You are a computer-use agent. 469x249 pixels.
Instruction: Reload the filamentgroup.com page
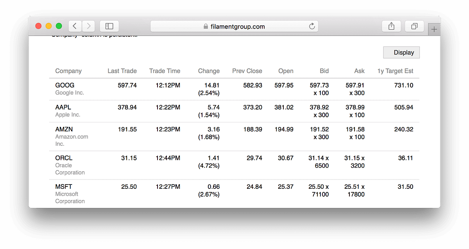pos(312,26)
